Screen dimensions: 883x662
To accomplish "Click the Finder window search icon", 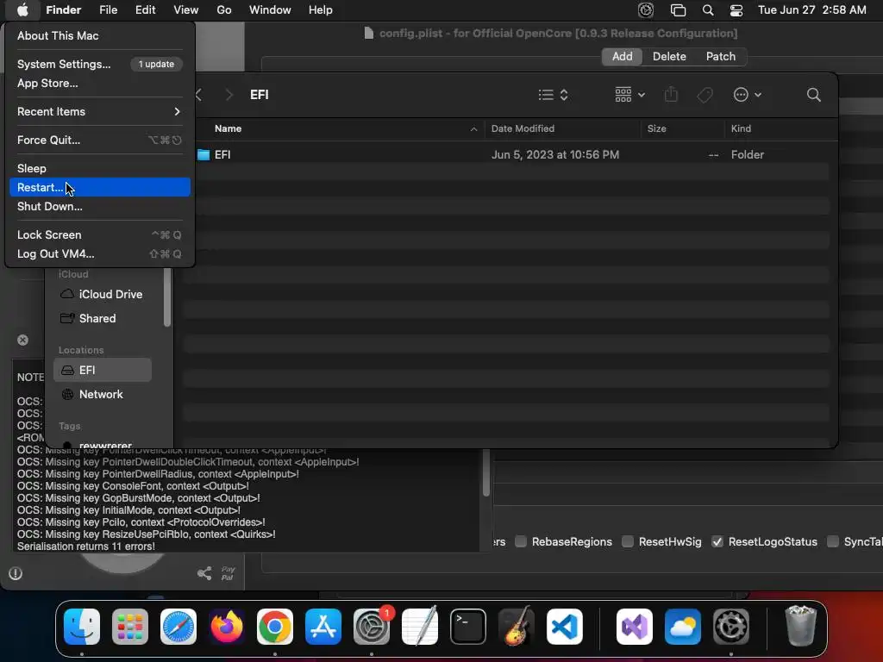I will [813, 95].
